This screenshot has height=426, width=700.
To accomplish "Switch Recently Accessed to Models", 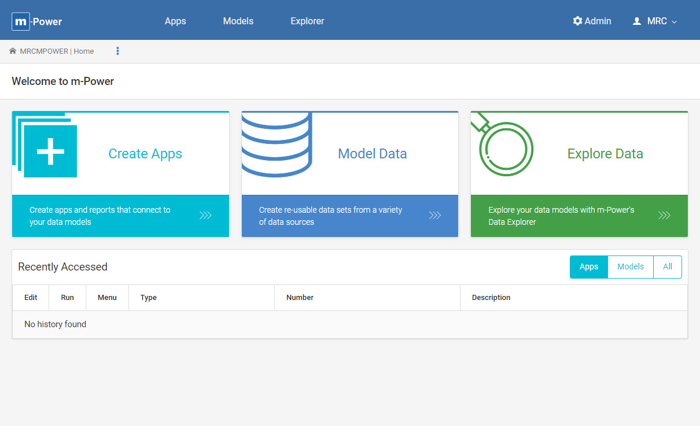I will [x=630, y=266].
